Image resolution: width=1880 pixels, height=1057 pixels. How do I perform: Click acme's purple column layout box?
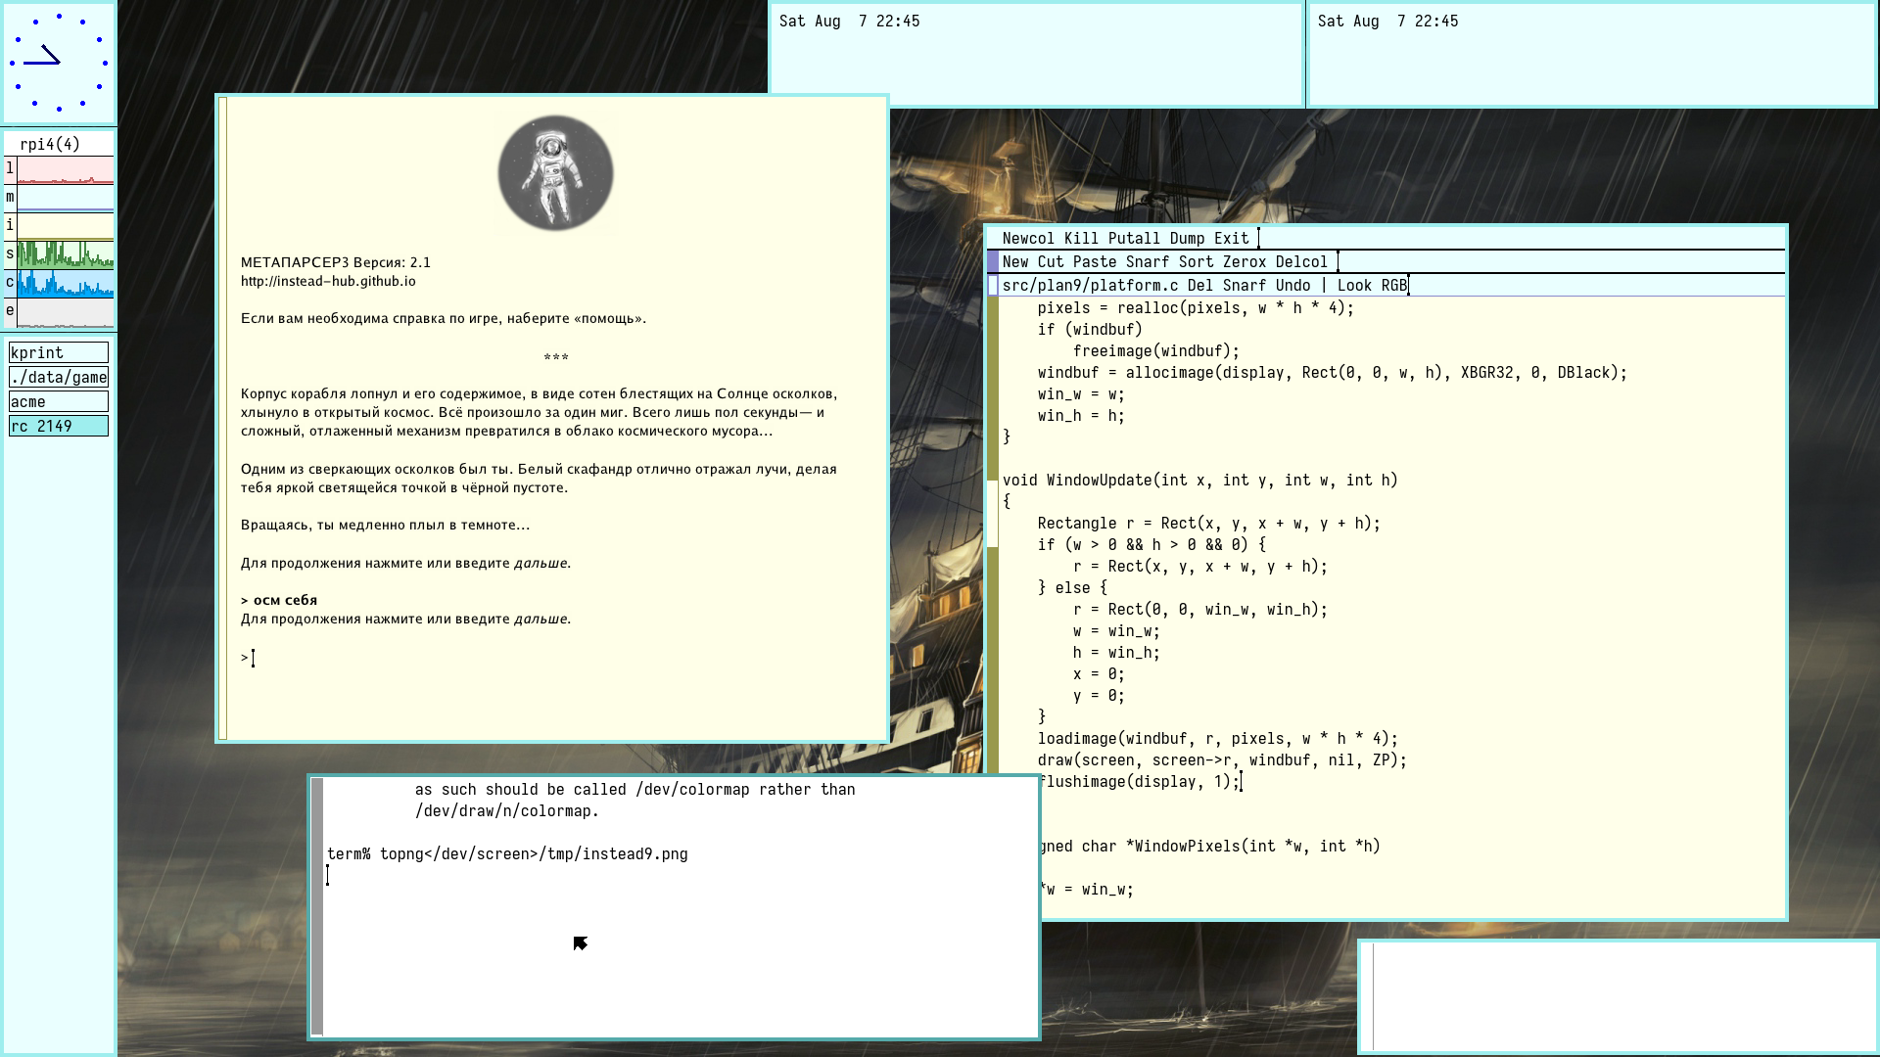click(x=993, y=261)
